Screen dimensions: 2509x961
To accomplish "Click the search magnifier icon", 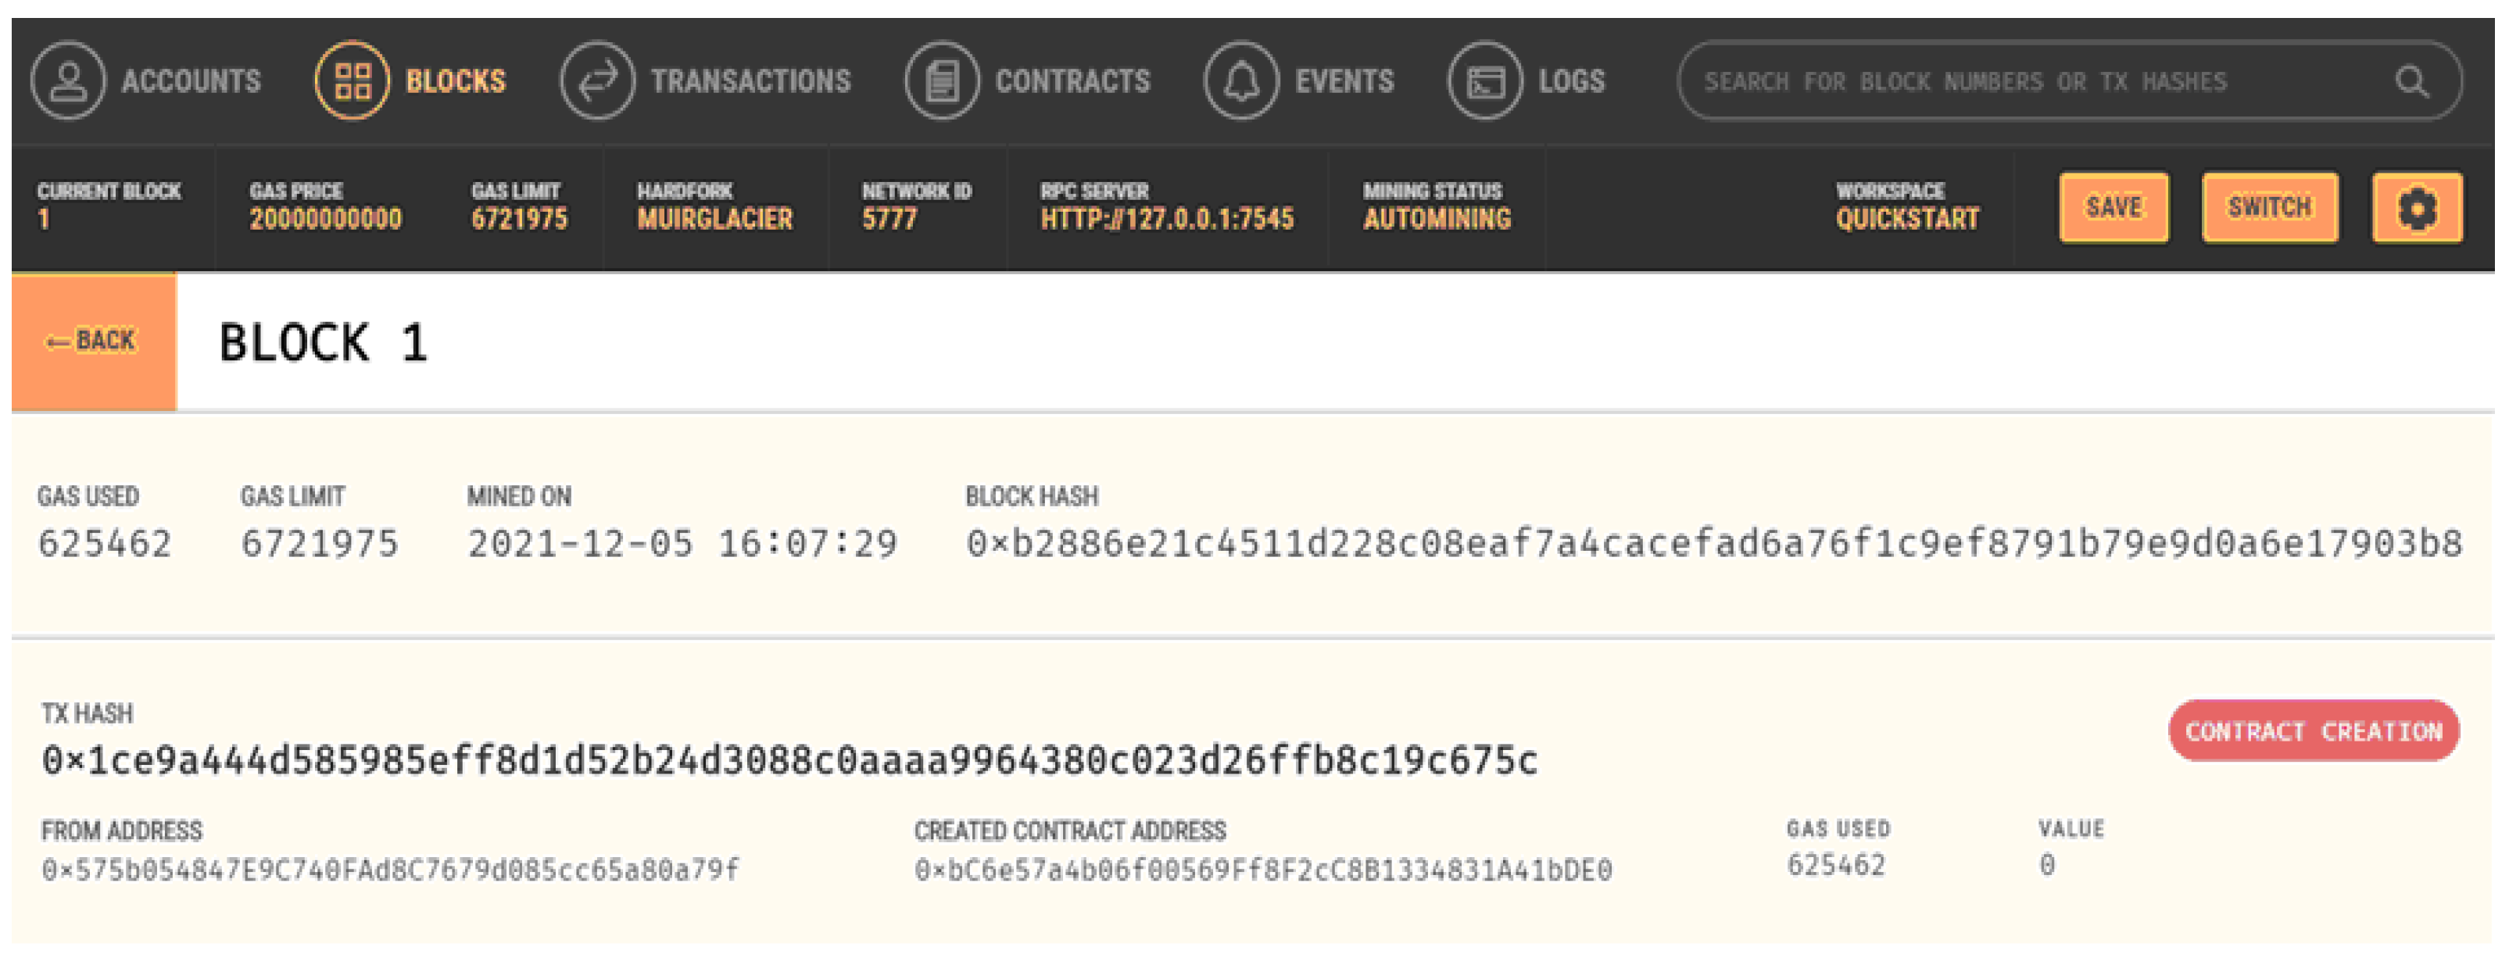I will pyautogui.click(x=2411, y=80).
